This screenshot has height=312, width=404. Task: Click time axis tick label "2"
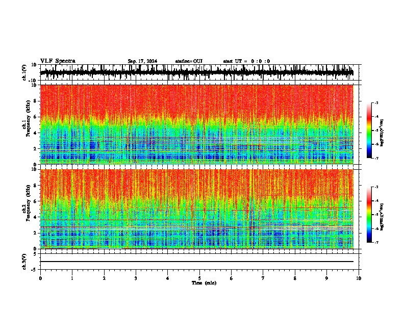pyautogui.click(x=104, y=278)
